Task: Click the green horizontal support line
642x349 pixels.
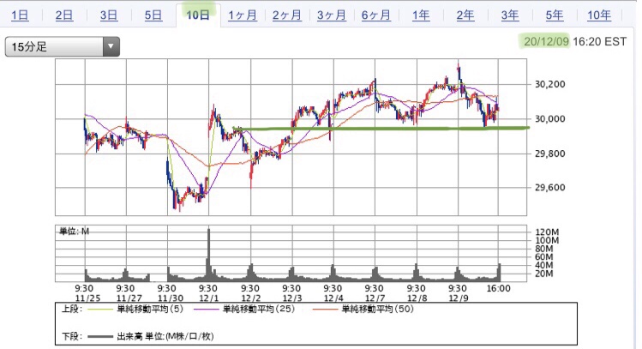Action: point(381,129)
